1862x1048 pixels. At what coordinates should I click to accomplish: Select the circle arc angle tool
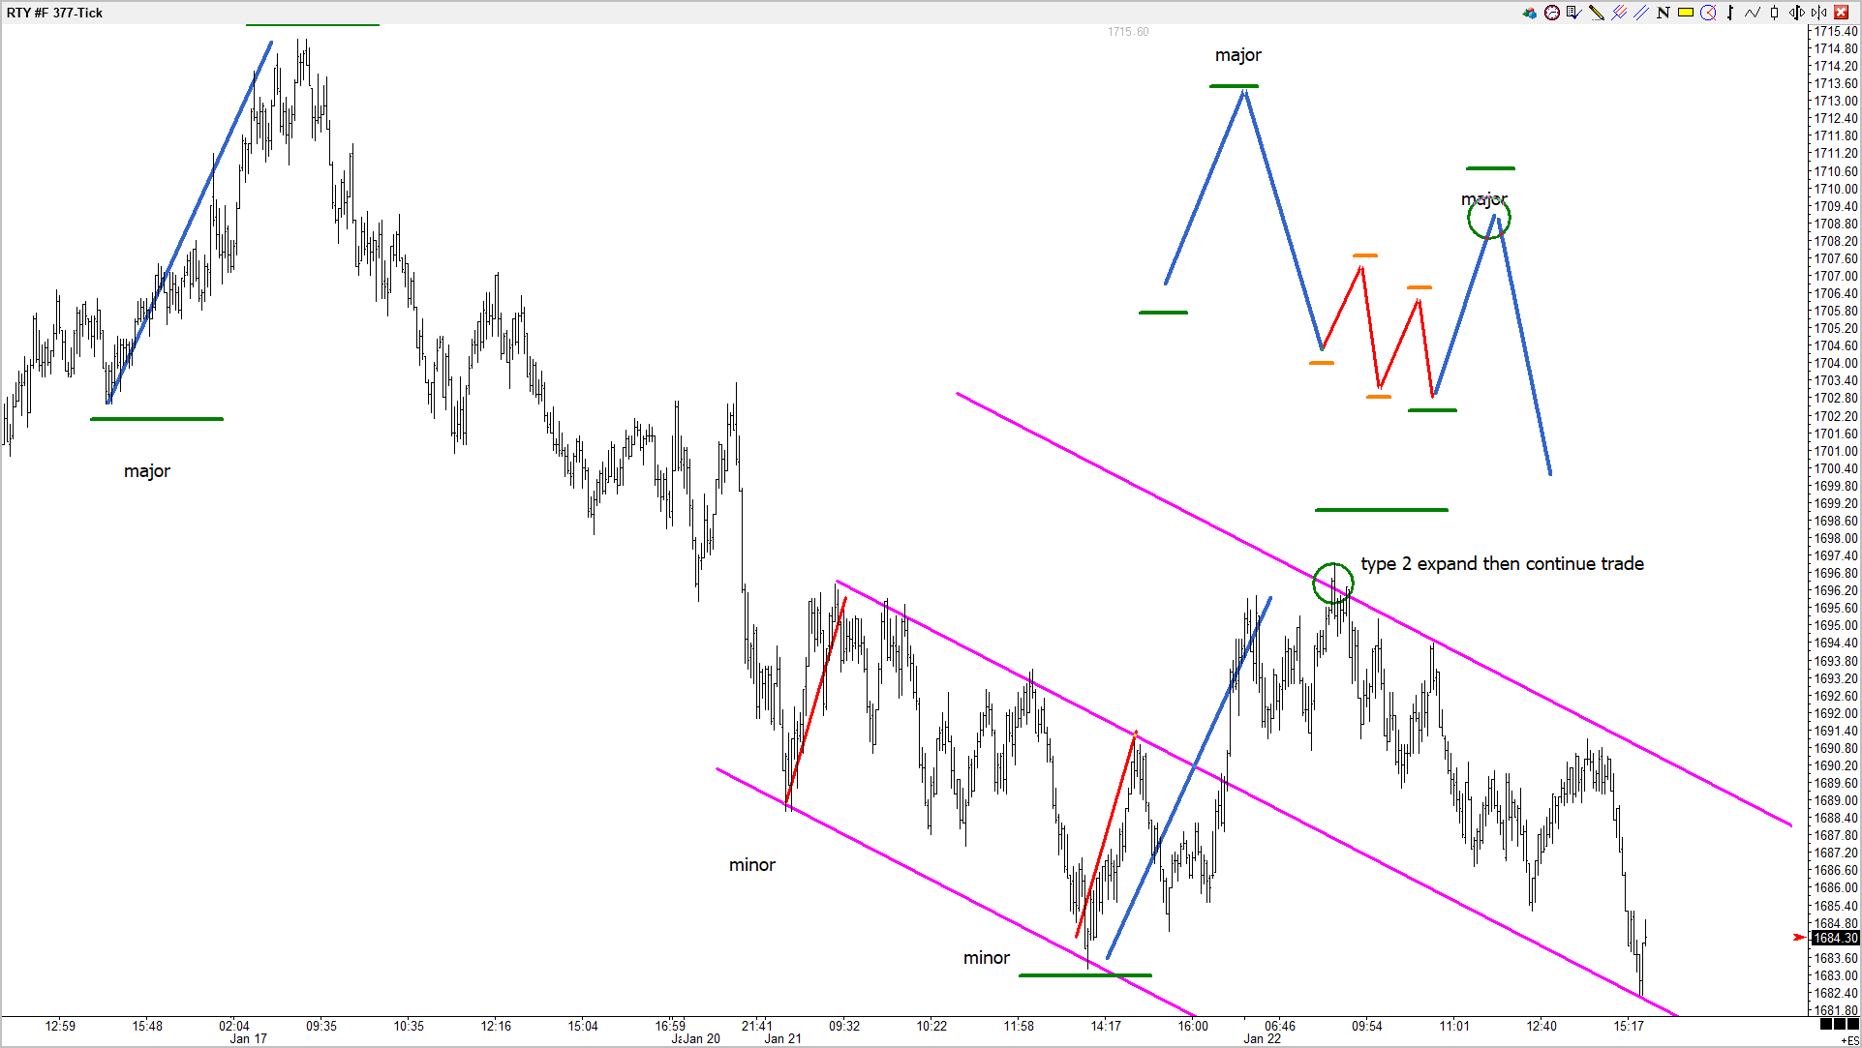point(1708,13)
